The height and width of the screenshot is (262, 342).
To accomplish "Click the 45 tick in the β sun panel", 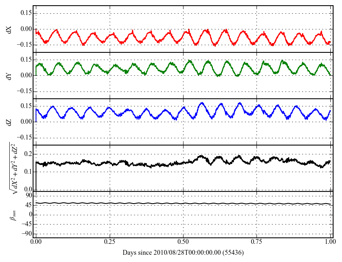I will click(29, 205).
